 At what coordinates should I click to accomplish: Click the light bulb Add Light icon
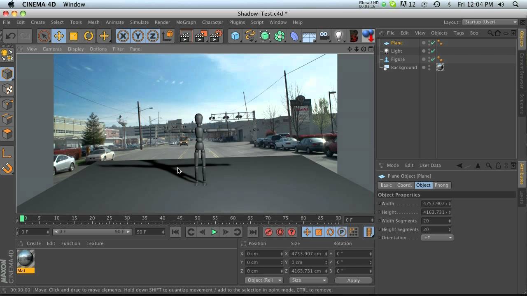pyautogui.click(x=338, y=36)
